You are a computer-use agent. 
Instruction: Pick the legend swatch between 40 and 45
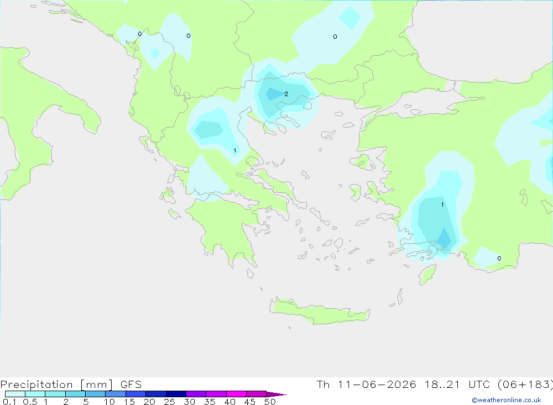tap(236, 394)
